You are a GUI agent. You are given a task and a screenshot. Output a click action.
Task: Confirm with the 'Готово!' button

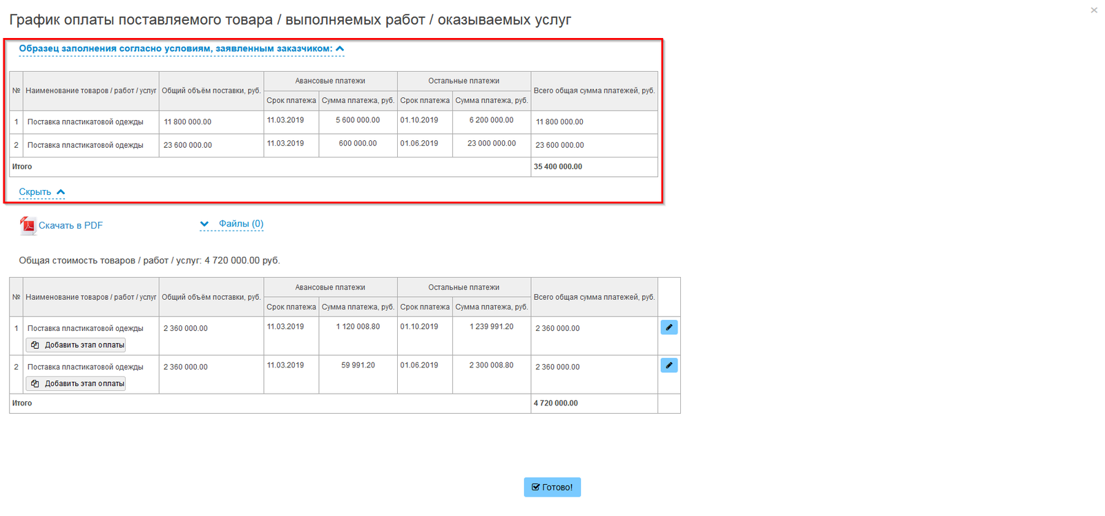click(x=552, y=487)
